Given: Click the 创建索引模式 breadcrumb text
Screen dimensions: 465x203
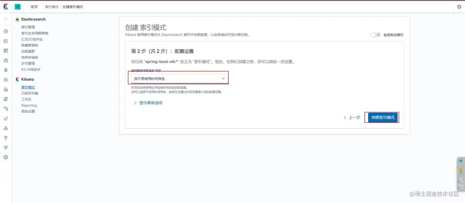Looking at the screenshot, I should click(x=73, y=7).
